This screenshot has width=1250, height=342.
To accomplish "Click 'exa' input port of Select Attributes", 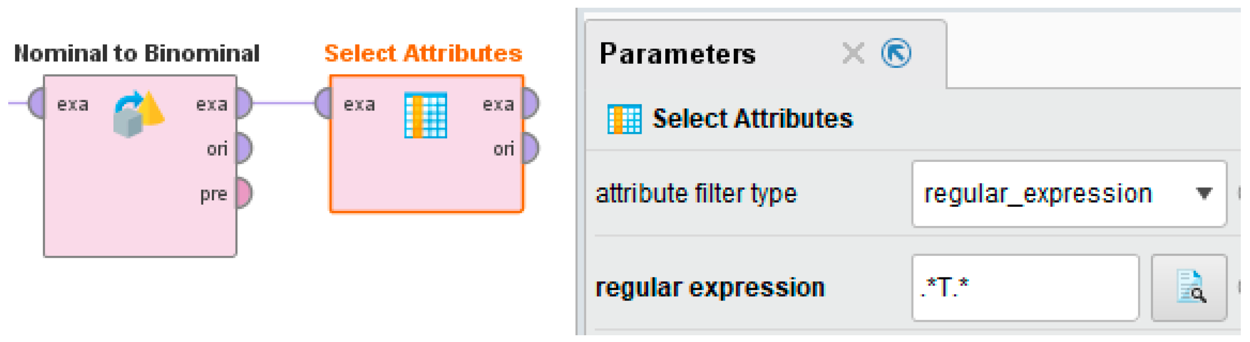I will 323,103.
